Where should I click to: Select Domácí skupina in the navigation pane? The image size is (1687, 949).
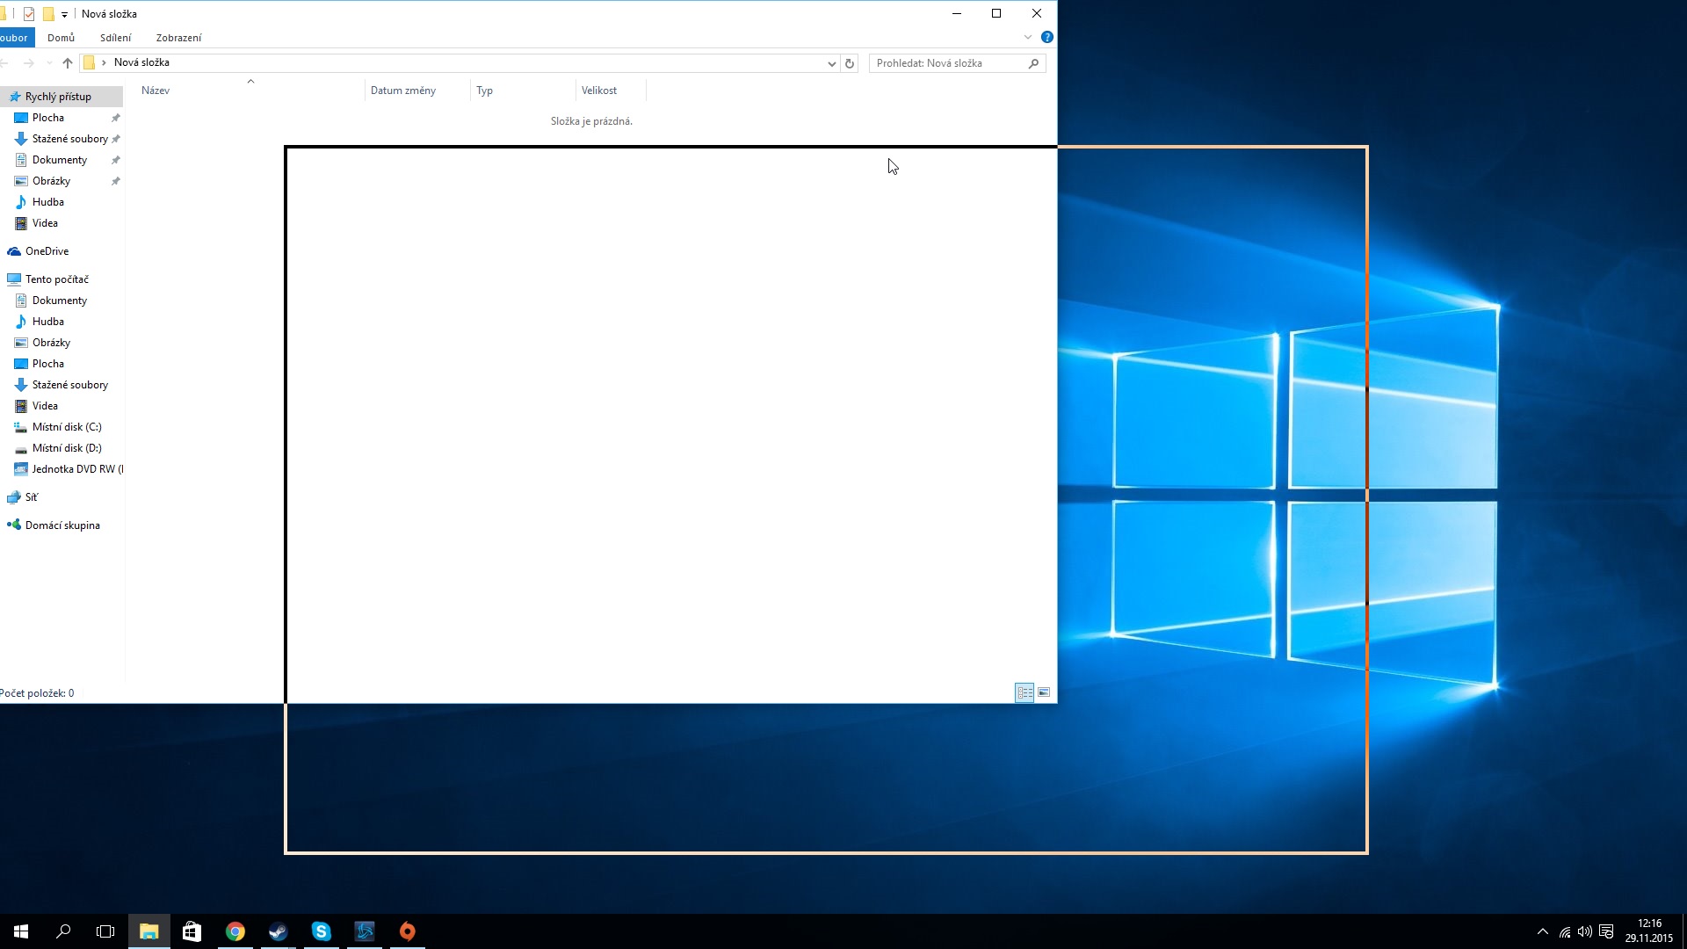click(62, 525)
